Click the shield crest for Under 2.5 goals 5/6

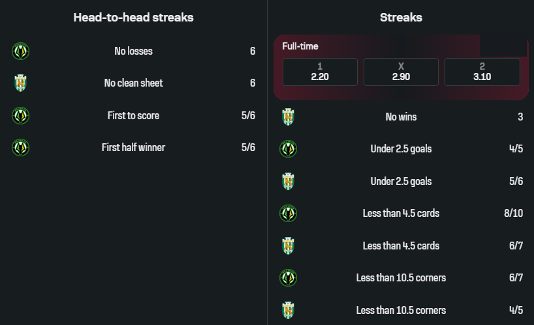click(x=288, y=181)
